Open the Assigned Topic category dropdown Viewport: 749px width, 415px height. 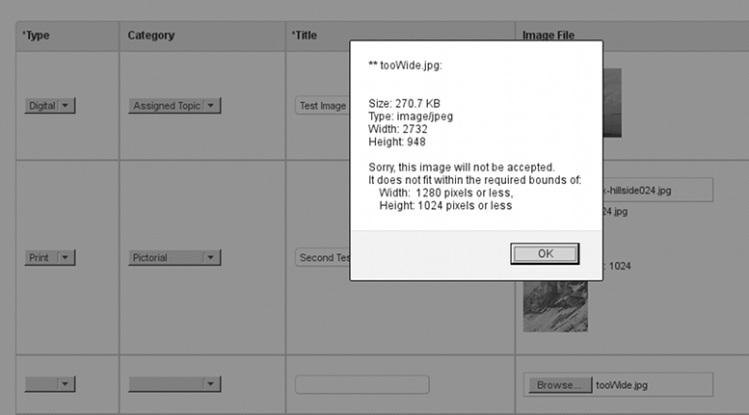174,105
